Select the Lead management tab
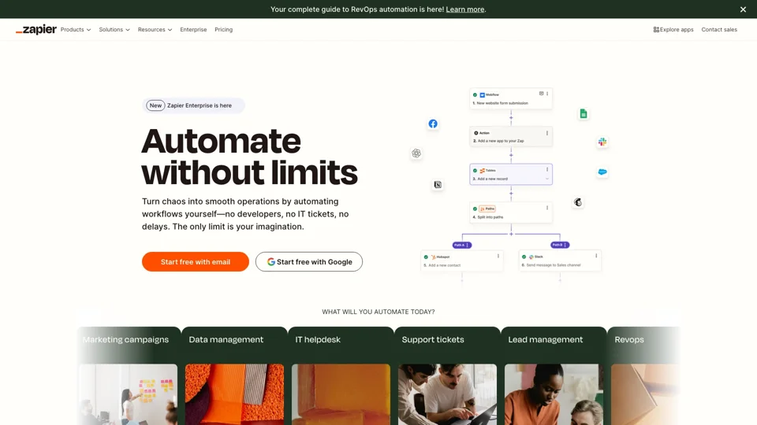Image resolution: width=757 pixels, height=425 pixels. click(x=545, y=339)
